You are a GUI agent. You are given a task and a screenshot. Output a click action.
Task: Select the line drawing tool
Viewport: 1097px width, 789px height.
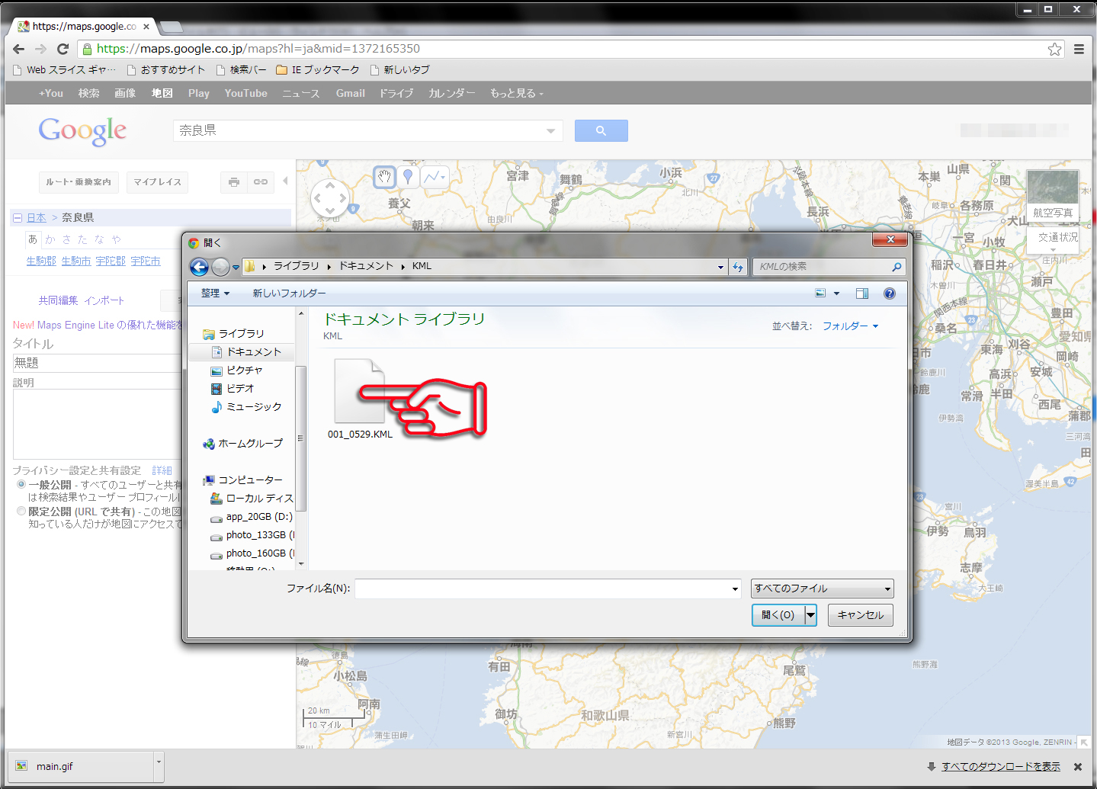coord(434,177)
